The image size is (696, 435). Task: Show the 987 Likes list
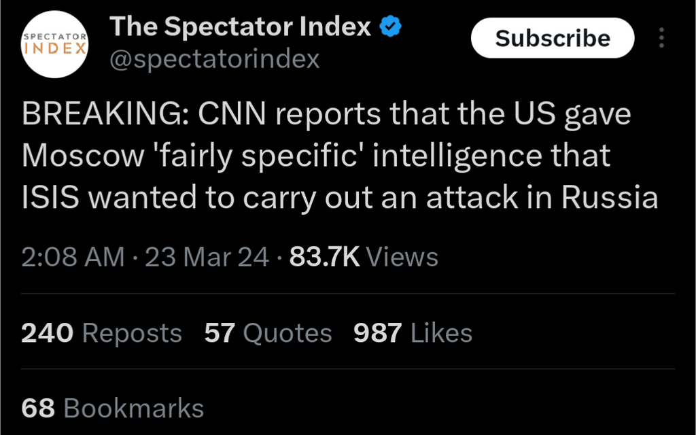(x=413, y=333)
